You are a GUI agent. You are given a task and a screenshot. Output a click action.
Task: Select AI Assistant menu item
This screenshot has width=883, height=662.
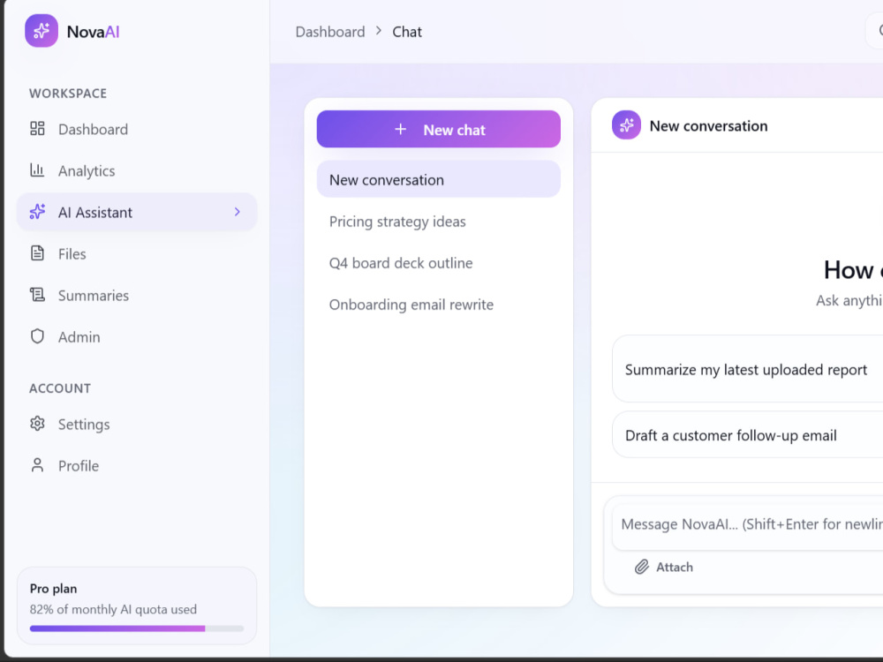click(137, 212)
